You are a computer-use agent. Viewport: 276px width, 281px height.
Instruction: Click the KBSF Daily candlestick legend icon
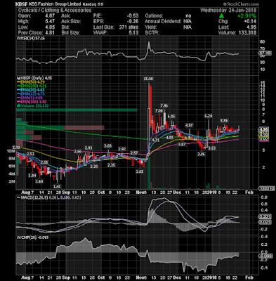click(x=18, y=78)
